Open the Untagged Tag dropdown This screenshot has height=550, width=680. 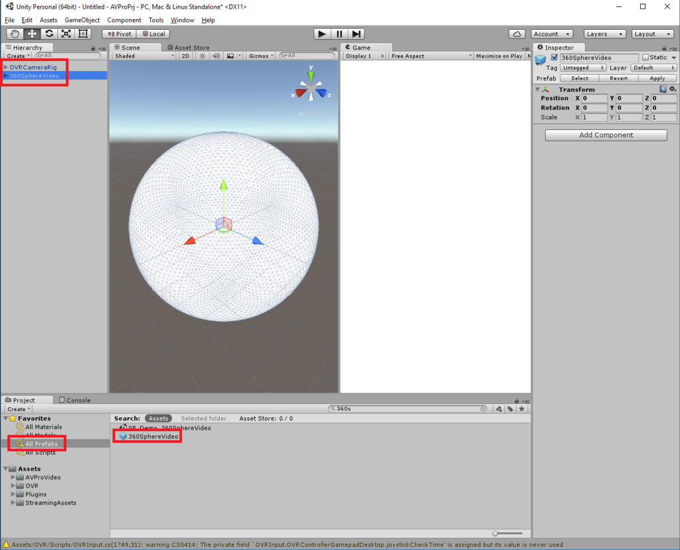583,68
